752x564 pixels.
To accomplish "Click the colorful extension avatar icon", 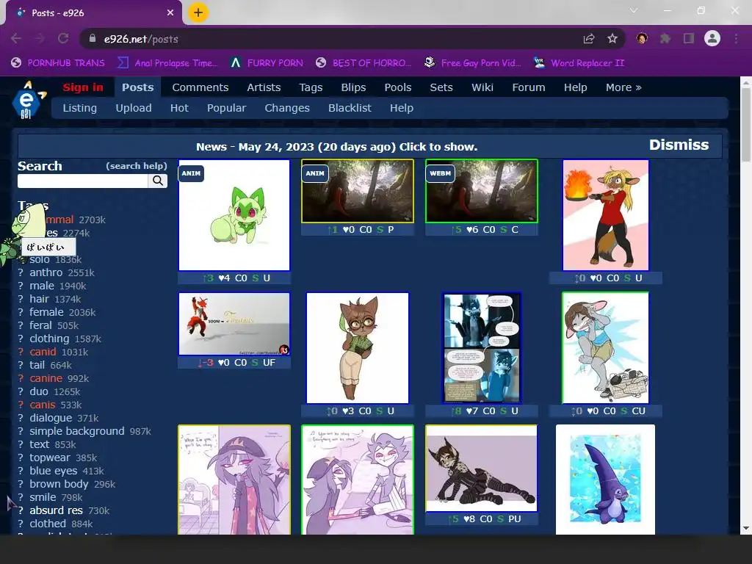I will click(x=642, y=38).
